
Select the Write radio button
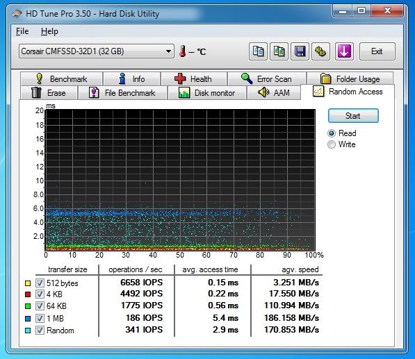point(332,144)
